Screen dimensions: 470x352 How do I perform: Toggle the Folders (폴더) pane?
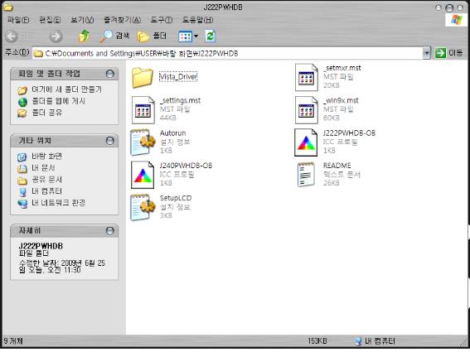pyautogui.click(x=152, y=36)
